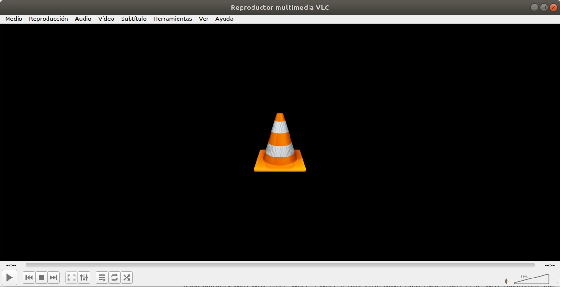Close the VLC window
This screenshot has width=561, height=287.
click(553, 8)
